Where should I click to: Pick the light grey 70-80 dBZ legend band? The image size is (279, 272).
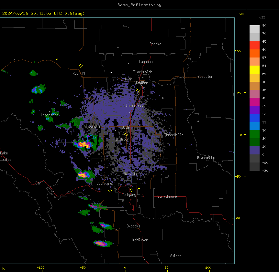click(254, 29)
